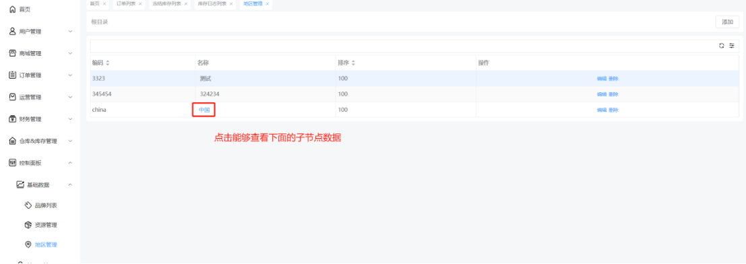Viewport: 746px width, 264px height.
Task: Click the shop icon beside 商城管理
Action: pos(13,53)
